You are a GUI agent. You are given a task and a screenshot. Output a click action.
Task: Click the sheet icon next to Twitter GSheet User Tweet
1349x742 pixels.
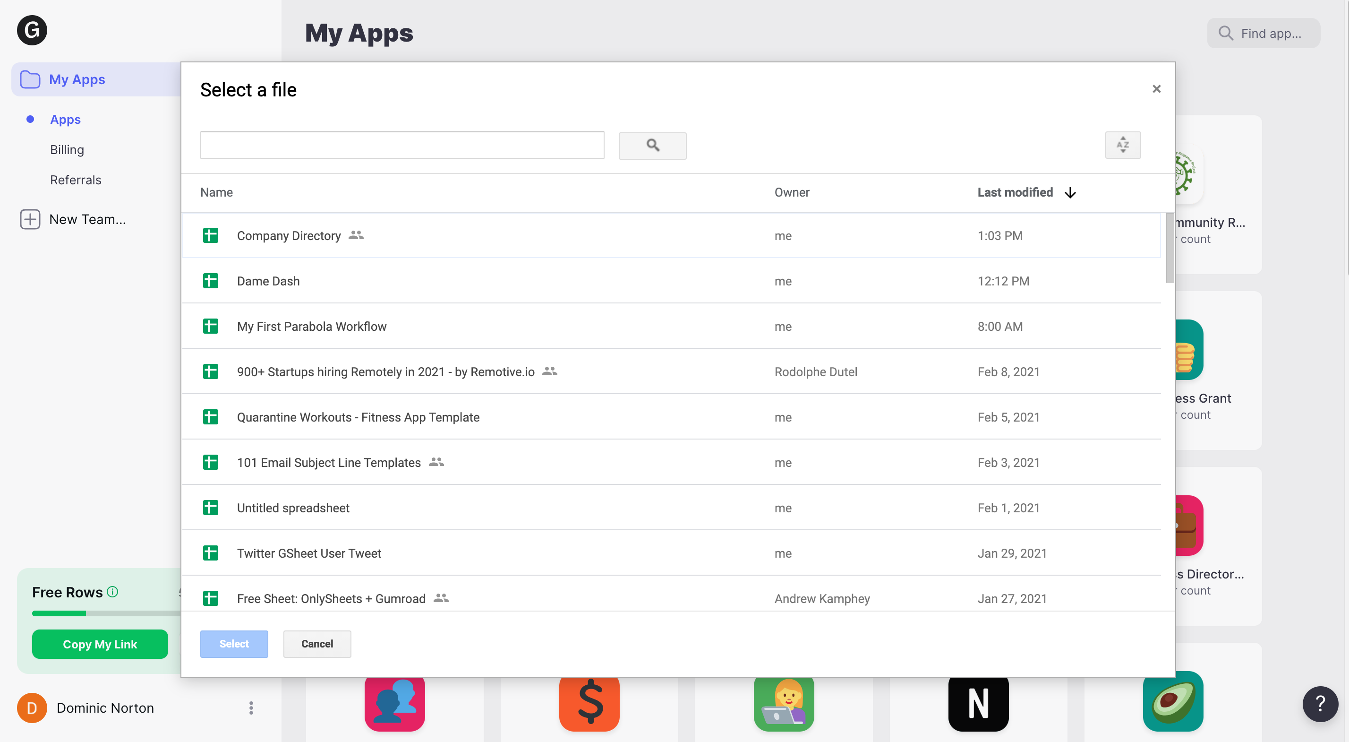pos(211,553)
